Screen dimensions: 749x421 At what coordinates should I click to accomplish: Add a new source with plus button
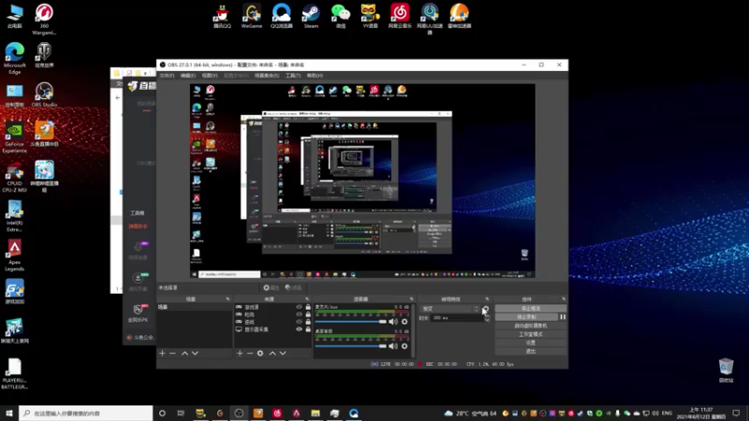(x=240, y=354)
